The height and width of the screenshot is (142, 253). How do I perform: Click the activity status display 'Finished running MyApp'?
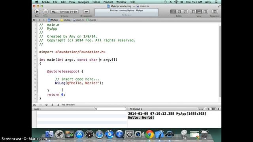(x=126, y=12)
